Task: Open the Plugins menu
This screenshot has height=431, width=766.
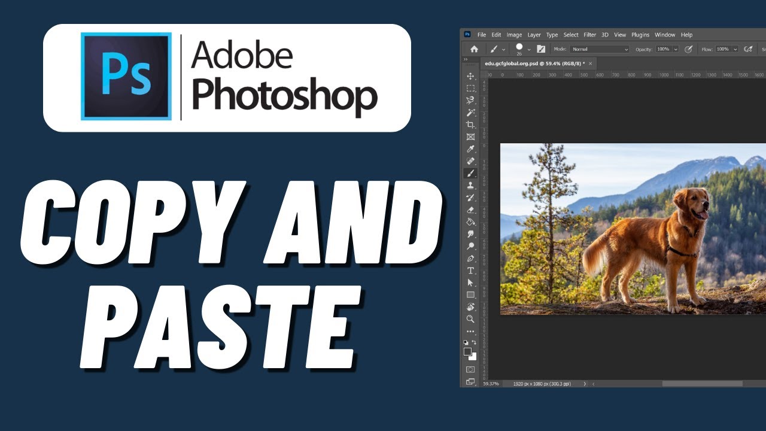Action: click(640, 35)
